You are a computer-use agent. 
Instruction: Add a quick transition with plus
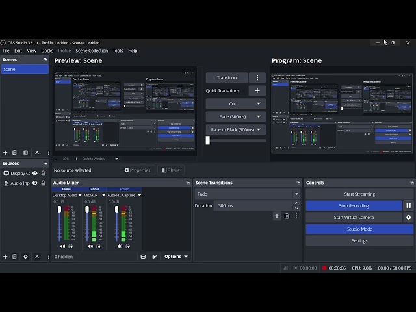(x=257, y=90)
